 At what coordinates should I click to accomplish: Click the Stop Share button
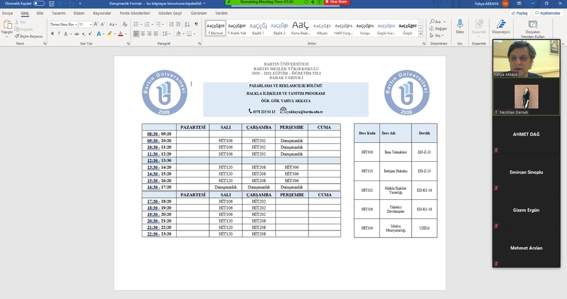337,2
